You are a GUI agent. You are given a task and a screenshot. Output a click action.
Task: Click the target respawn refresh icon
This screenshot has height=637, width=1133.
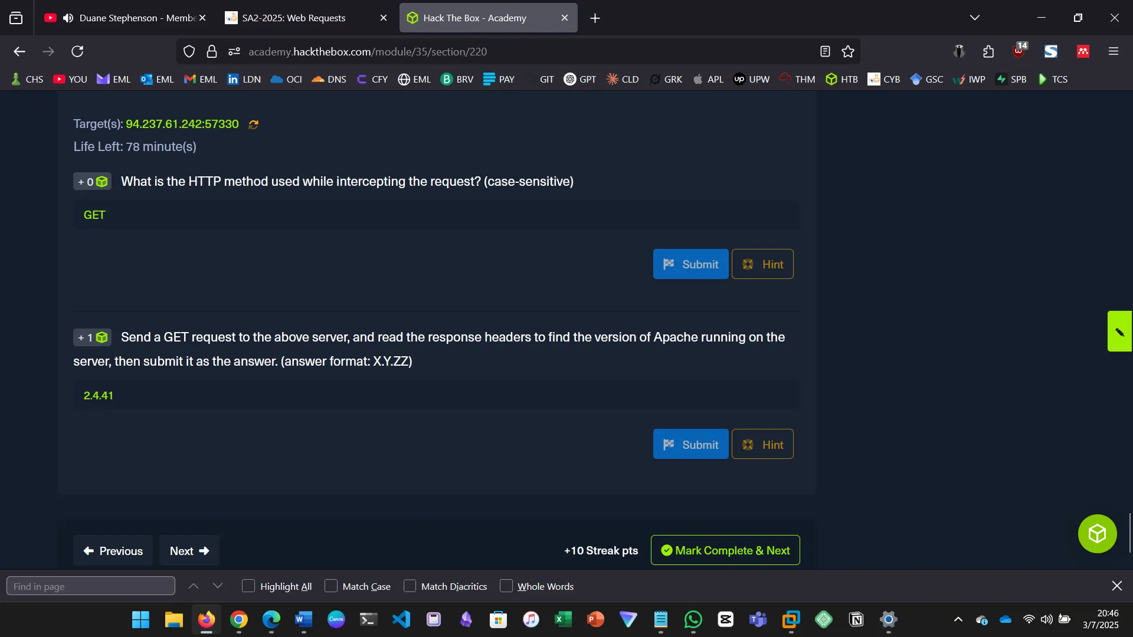point(253,124)
